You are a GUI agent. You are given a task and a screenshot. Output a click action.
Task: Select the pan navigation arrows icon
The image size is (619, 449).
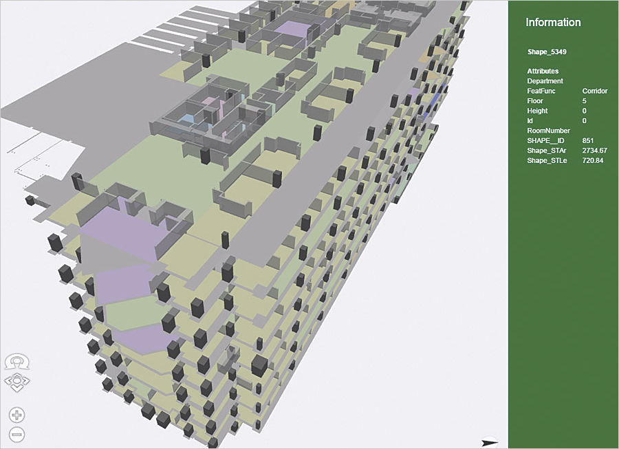click(x=17, y=382)
